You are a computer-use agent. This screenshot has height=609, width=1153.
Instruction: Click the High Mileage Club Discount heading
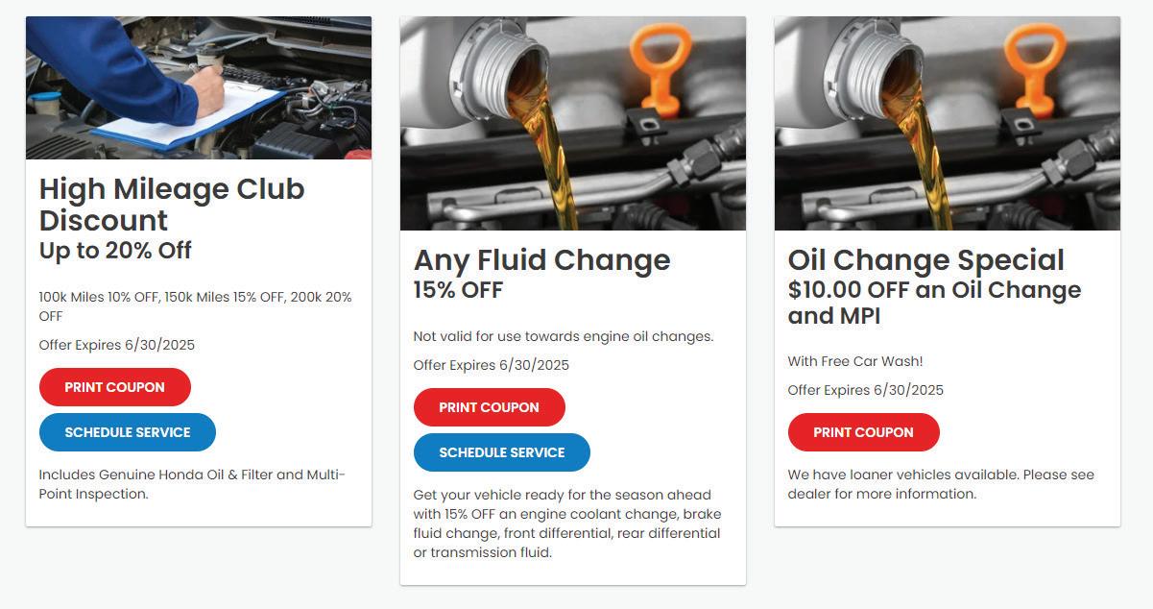172,204
